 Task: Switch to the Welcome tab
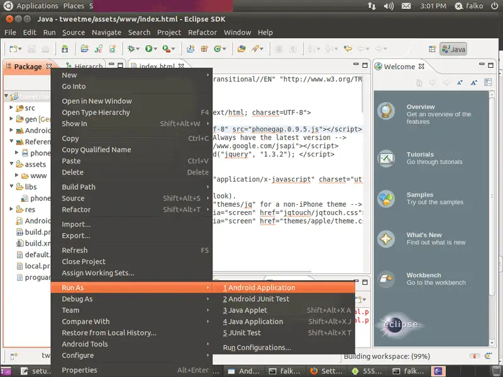[x=400, y=67]
